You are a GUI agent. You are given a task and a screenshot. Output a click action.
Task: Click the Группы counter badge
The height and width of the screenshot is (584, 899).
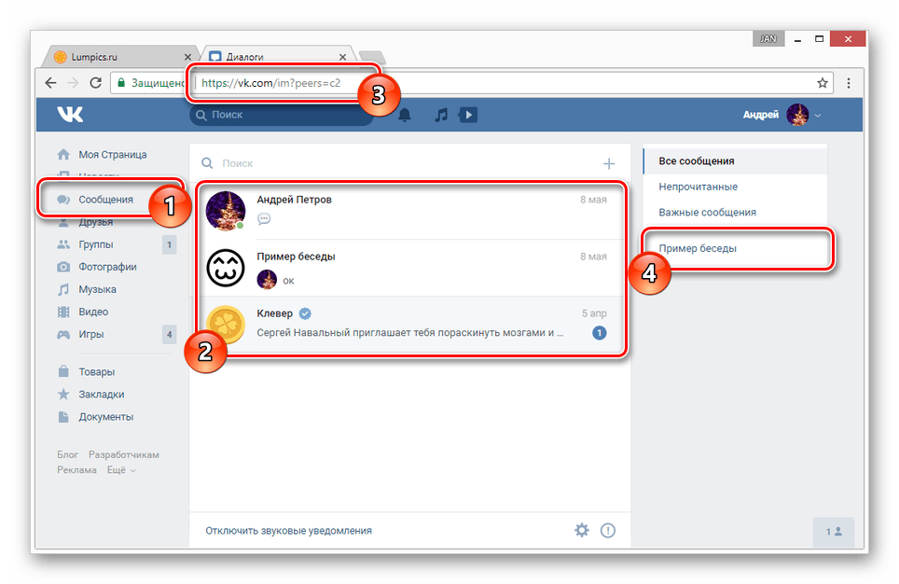pyautogui.click(x=169, y=244)
